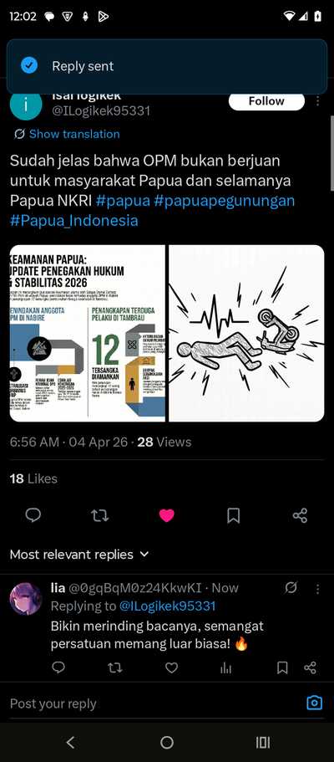Viewport: 334px width, 762px height.
Task: Attach photo using camera icon
Action: pos(315,703)
